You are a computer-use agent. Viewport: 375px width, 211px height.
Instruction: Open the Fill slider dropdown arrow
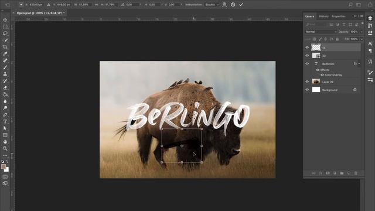(x=362, y=39)
